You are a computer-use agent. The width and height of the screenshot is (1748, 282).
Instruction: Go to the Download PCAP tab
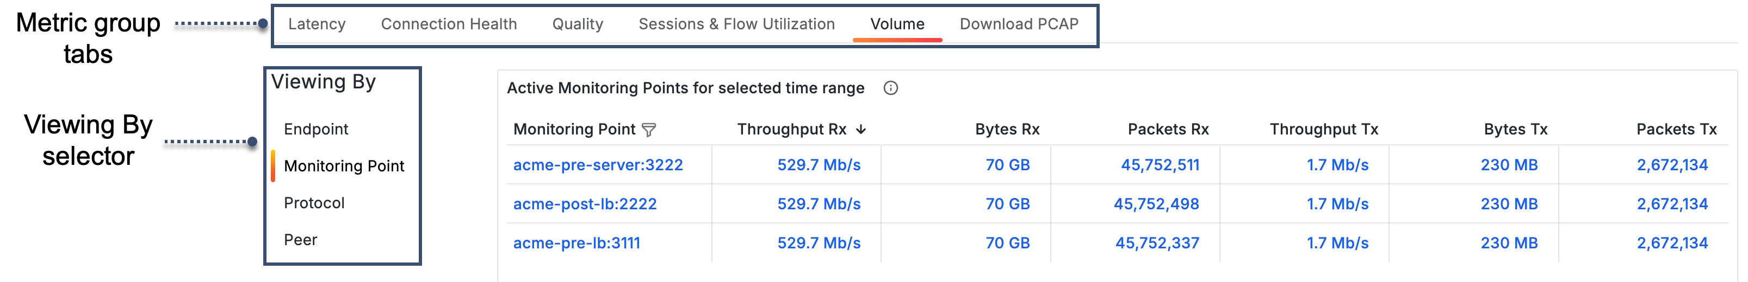tap(1019, 24)
